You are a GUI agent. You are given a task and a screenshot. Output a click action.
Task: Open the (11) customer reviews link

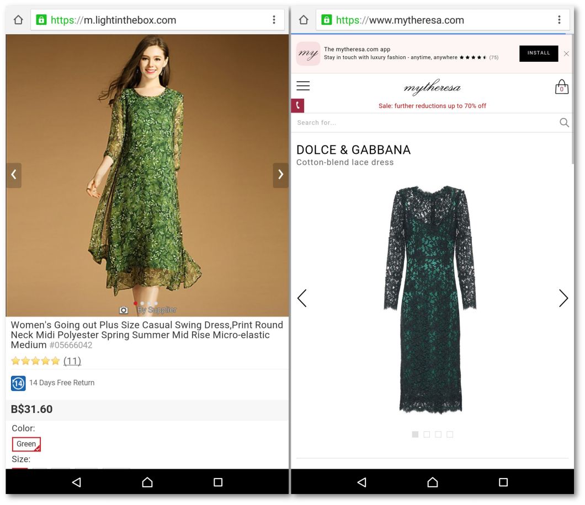point(72,361)
